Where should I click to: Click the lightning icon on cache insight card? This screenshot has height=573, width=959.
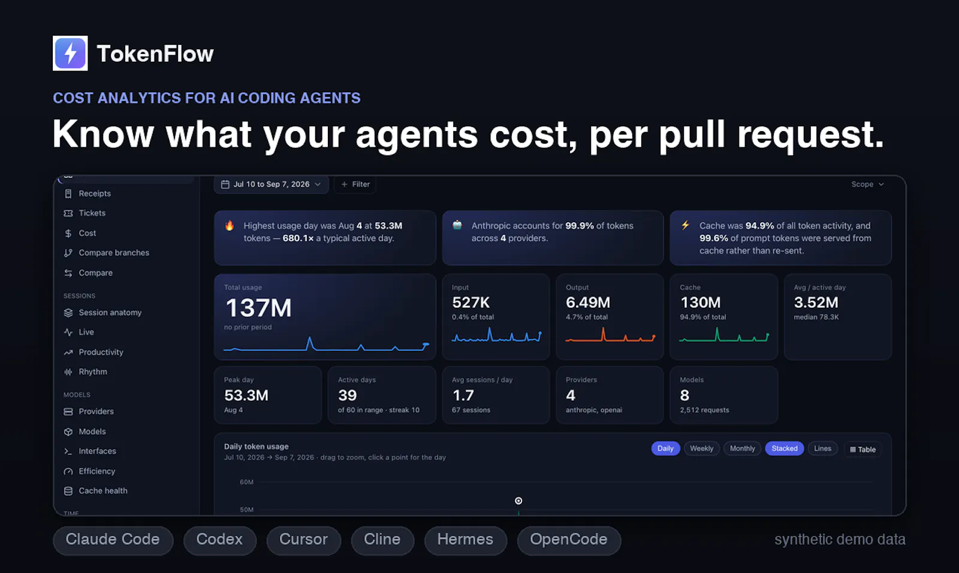(x=685, y=225)
